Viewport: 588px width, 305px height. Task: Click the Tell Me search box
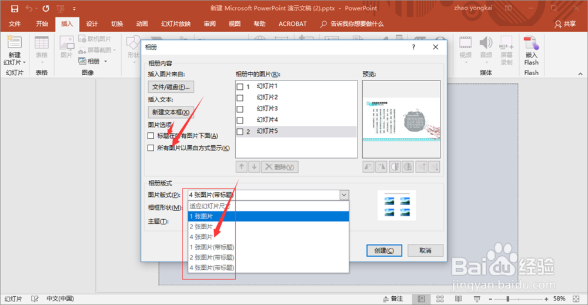tap(352, 24)
